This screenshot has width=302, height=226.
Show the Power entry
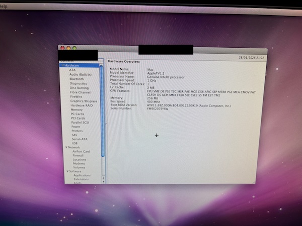[x=75, y=127]
